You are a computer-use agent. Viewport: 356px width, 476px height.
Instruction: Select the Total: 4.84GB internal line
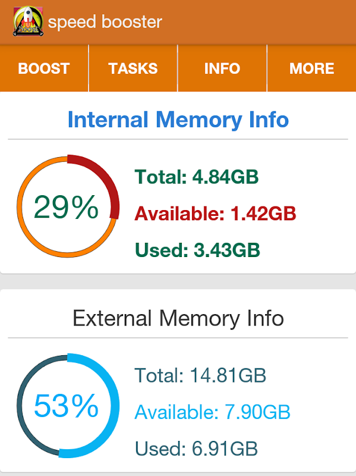tap(197, 177)
